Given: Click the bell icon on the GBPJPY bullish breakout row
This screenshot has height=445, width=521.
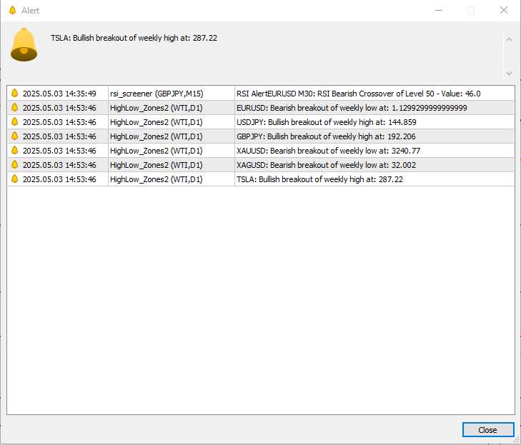Looking at the screenshot, I should (14, 136).
